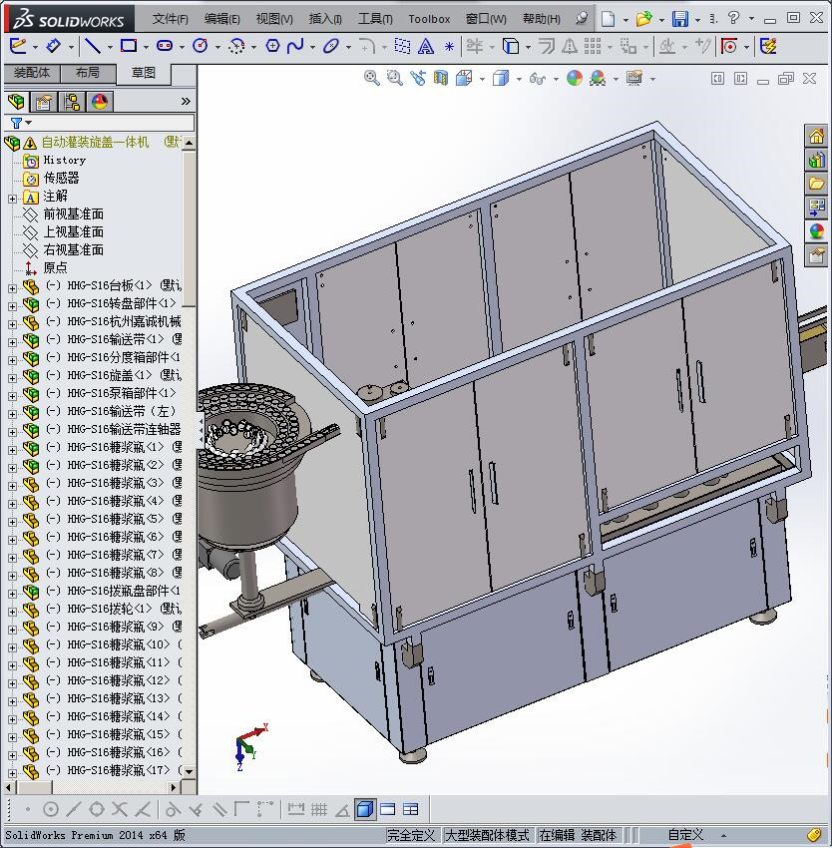
Task: Click the 自定义 status bar button
Action: tap(685, 835)
